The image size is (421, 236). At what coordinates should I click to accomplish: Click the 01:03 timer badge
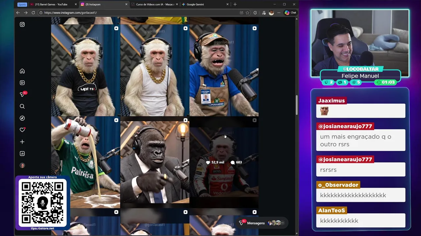tap(385, 82)
